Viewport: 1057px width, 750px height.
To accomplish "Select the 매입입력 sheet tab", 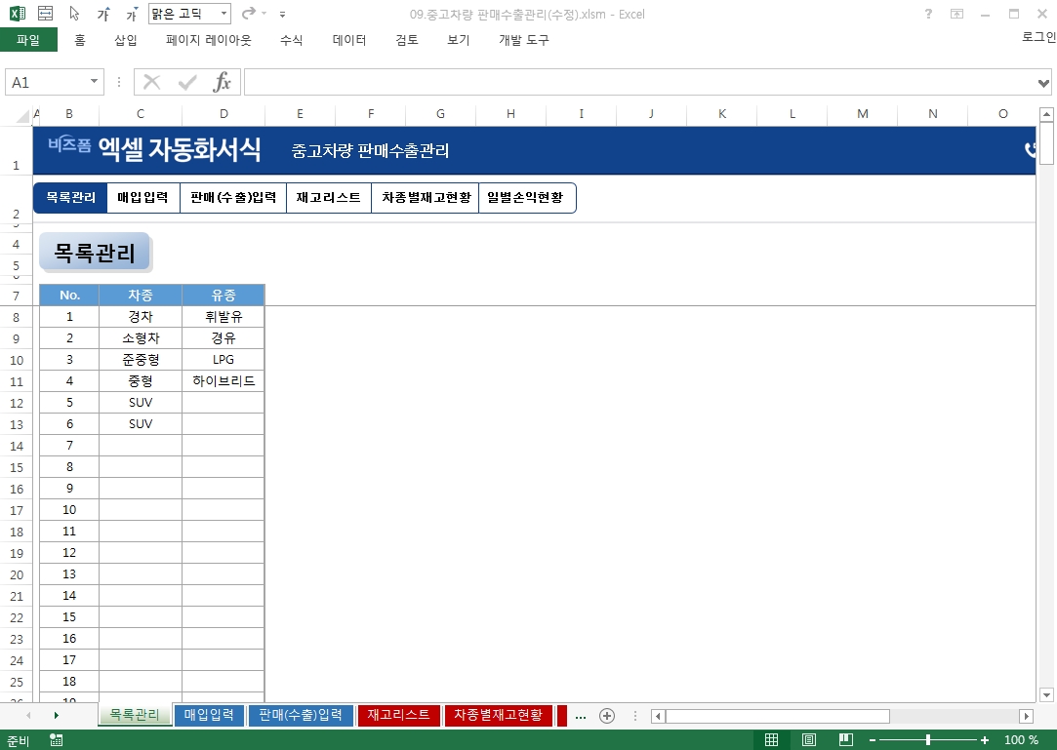I will (x=209, y=715).
